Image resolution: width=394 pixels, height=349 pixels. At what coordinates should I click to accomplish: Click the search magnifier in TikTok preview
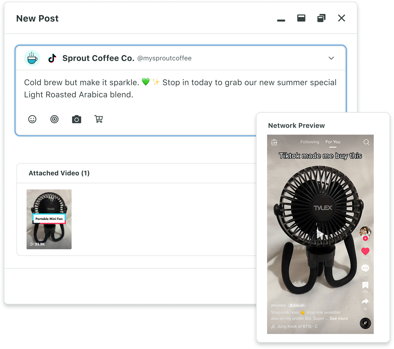pos(366,142)
